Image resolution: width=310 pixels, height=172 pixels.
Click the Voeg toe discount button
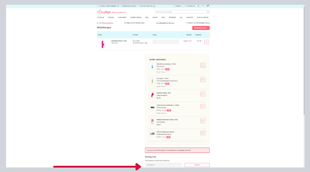click(x=197, y=165)
